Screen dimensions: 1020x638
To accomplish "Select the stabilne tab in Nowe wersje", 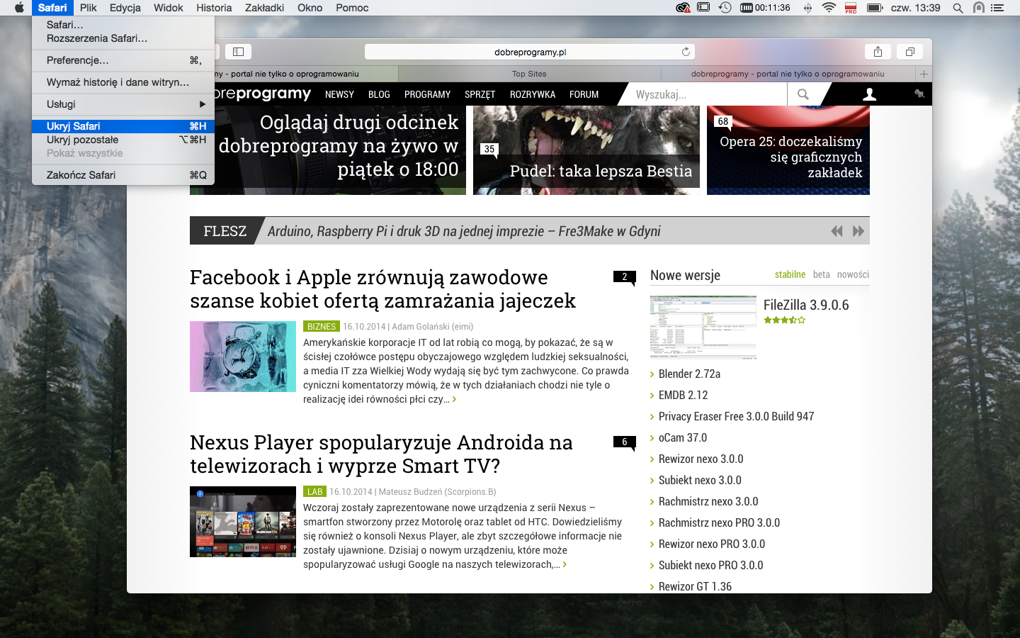I will (x=790, y=274).
